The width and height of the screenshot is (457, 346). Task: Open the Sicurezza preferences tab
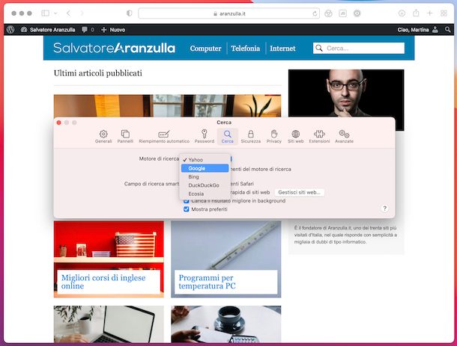[x=251, y=136]
